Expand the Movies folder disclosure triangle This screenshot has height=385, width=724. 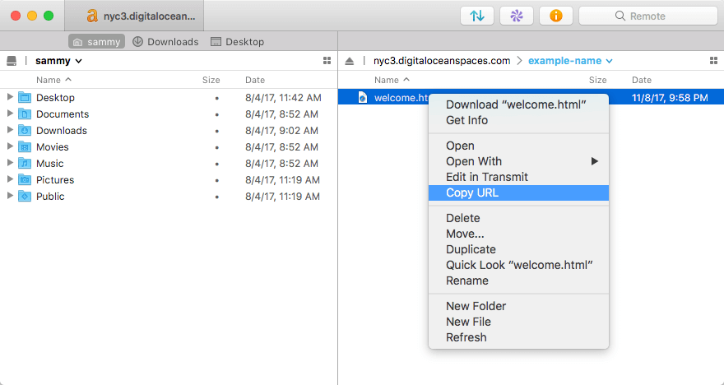point(10,146)
